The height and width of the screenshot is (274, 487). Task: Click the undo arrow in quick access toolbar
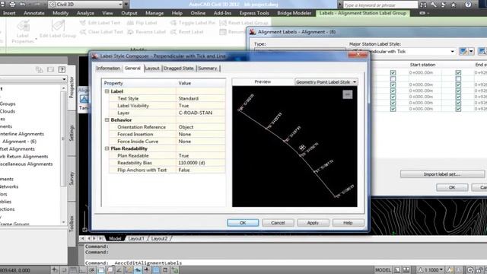(23, 5)
